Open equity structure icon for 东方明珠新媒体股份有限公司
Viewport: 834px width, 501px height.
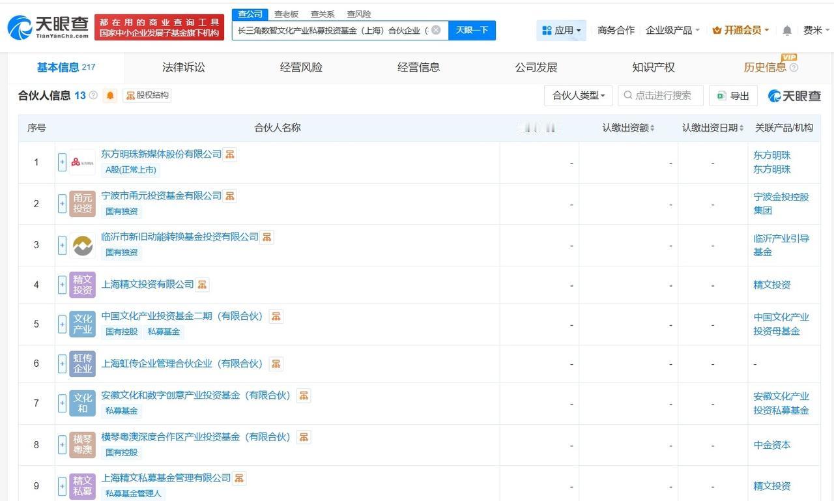click(230, 154)
